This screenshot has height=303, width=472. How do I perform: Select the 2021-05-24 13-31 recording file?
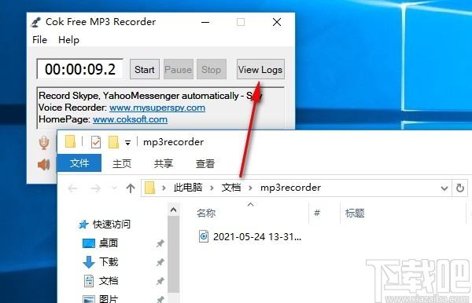coord(250,236)
